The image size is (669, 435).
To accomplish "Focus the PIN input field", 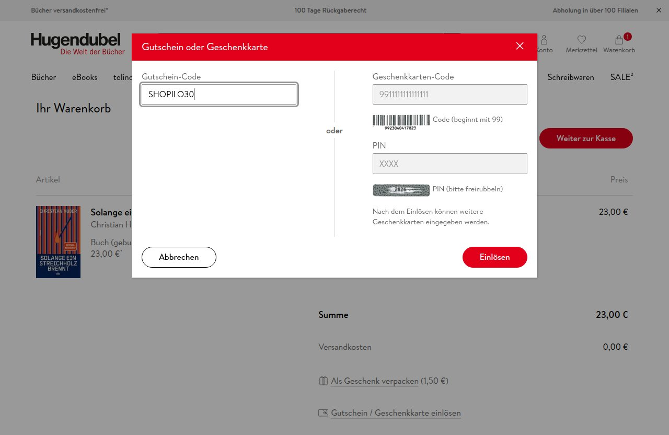I will (x=449, y=164).
